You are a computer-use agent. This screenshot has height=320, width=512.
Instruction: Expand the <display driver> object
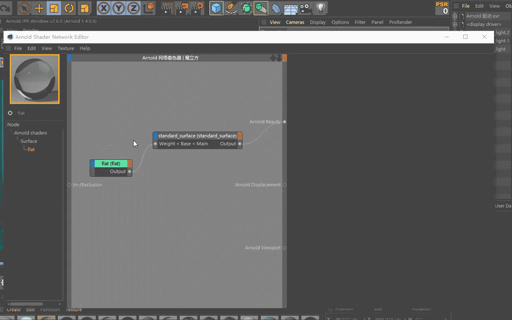tap(455, 25)
